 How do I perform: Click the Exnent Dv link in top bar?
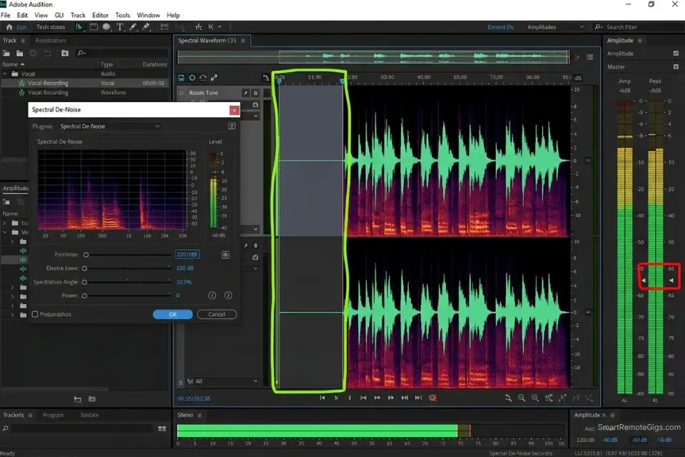[x=501, y=27]
